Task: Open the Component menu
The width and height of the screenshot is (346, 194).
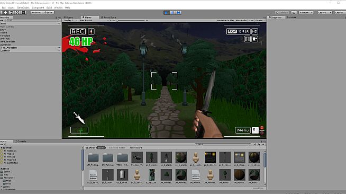Action: 38,8
